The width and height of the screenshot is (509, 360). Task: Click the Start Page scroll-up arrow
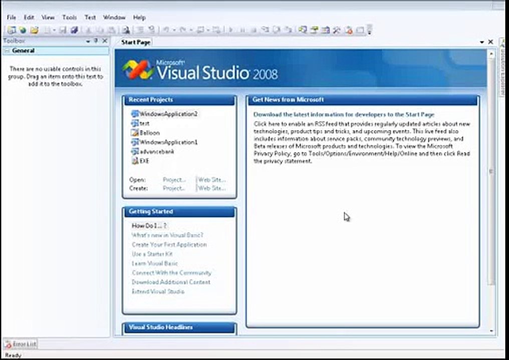[x=491, y=54]
